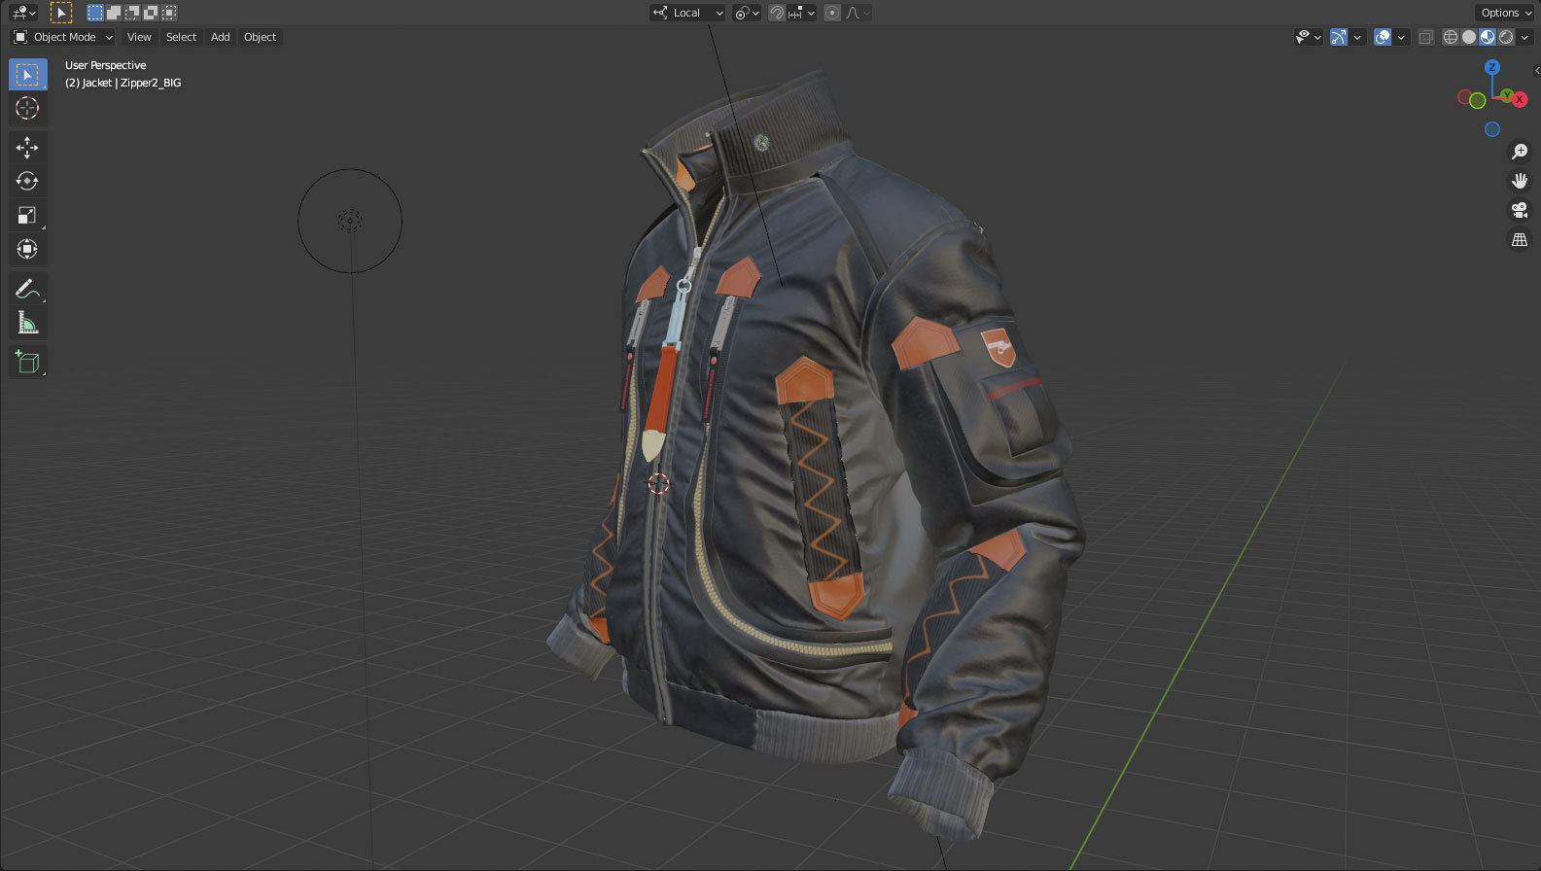Open the transform pivot point dropdown
The image size is (1541, 871).
click(x=747, y=13)
